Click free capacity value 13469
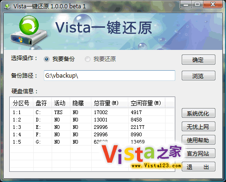This screenshot has height=182, width=226. pos(137,142)
